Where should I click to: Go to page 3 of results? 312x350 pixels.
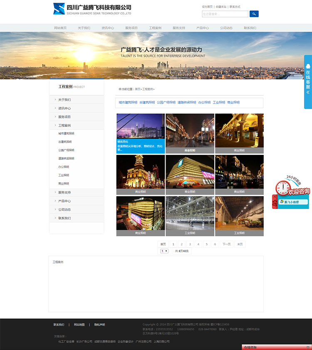[190, 244]
